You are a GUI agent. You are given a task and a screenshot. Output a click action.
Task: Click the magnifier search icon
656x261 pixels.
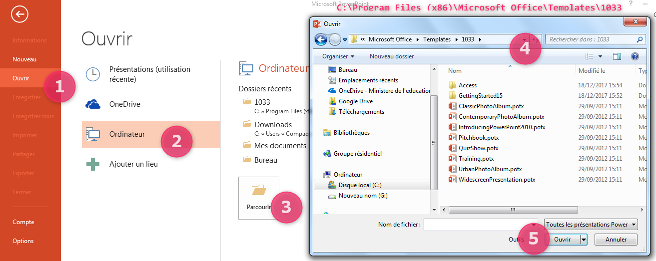tap(640, 39)
